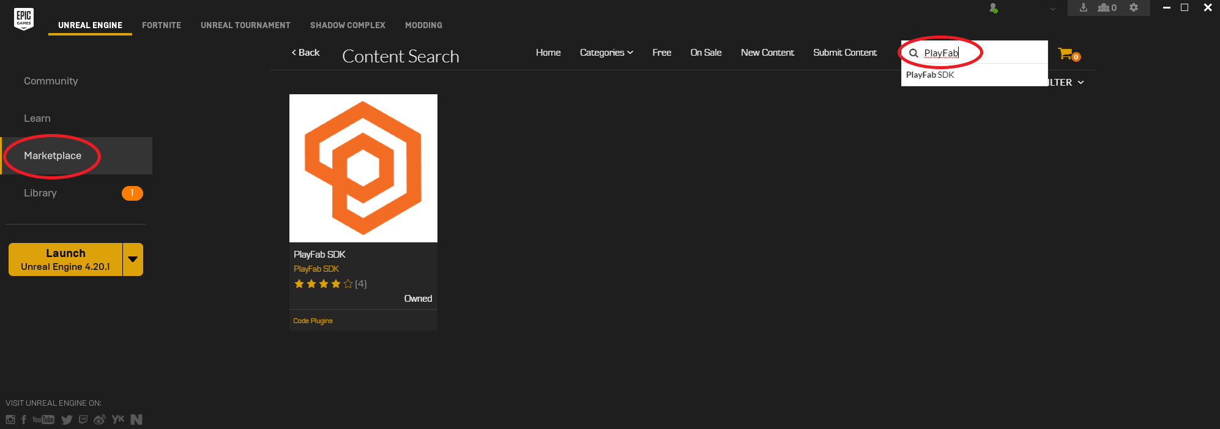
Task: Open the shopping cart
Action: (1068, 54)
